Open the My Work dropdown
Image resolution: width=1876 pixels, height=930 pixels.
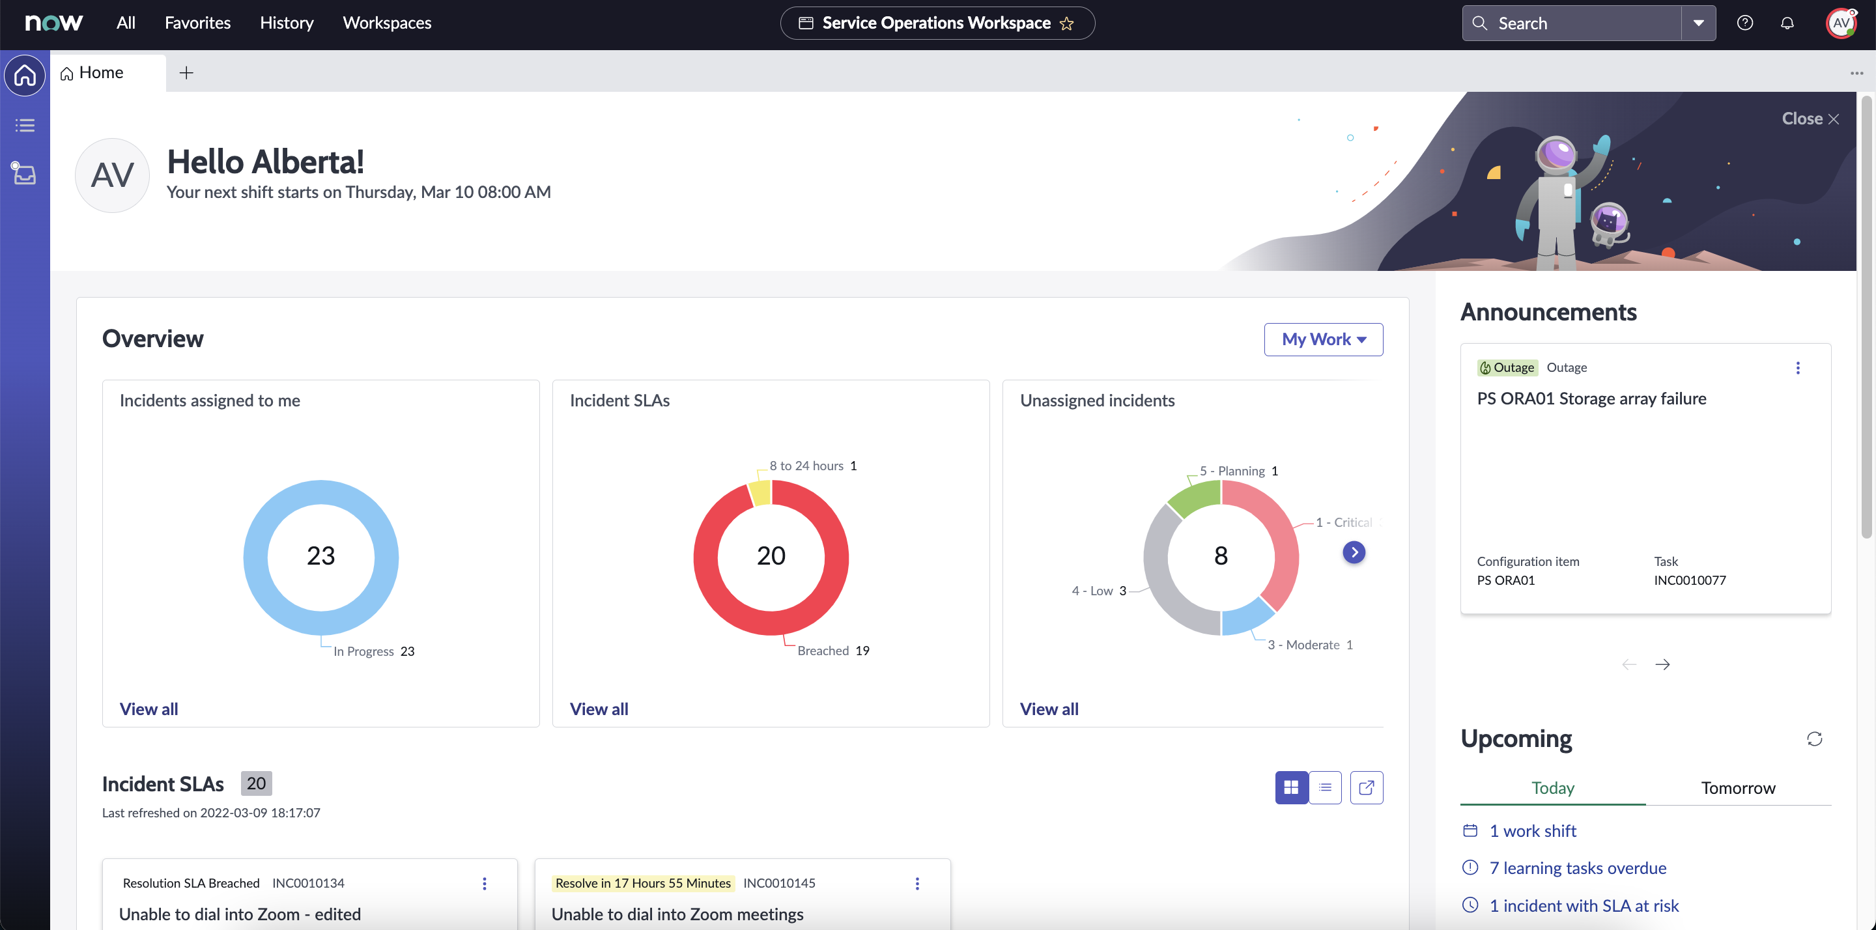[x=1323, y=339]
